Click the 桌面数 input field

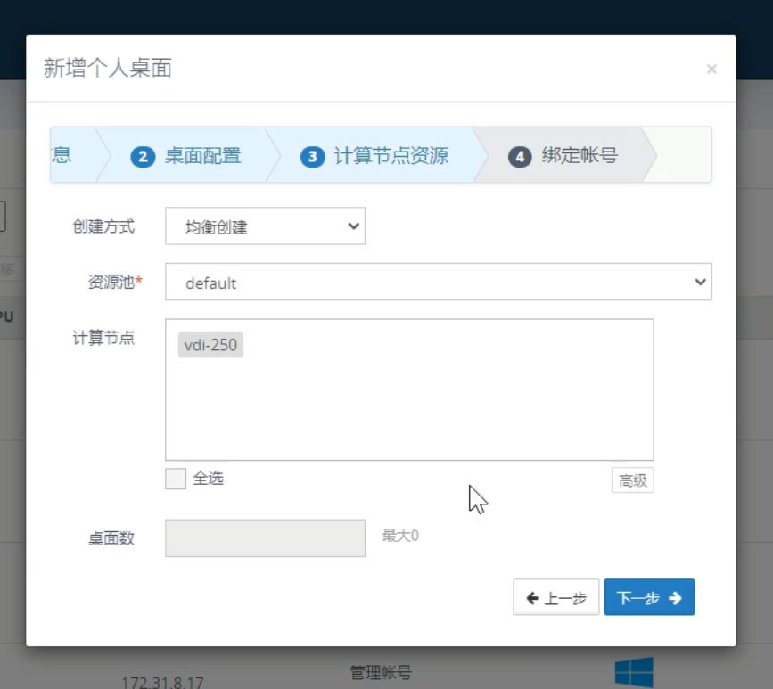[x=265, y=538]
